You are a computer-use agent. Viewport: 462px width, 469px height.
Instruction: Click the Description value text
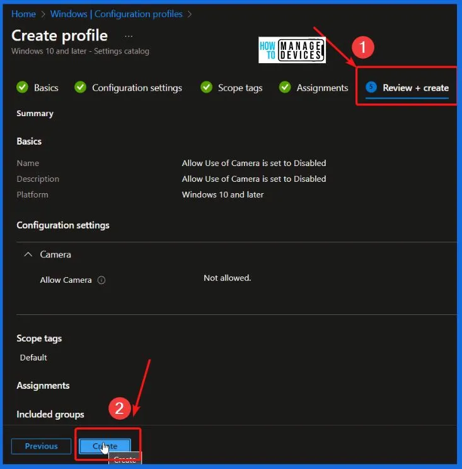pyautogui.click(x=254, y=179)
